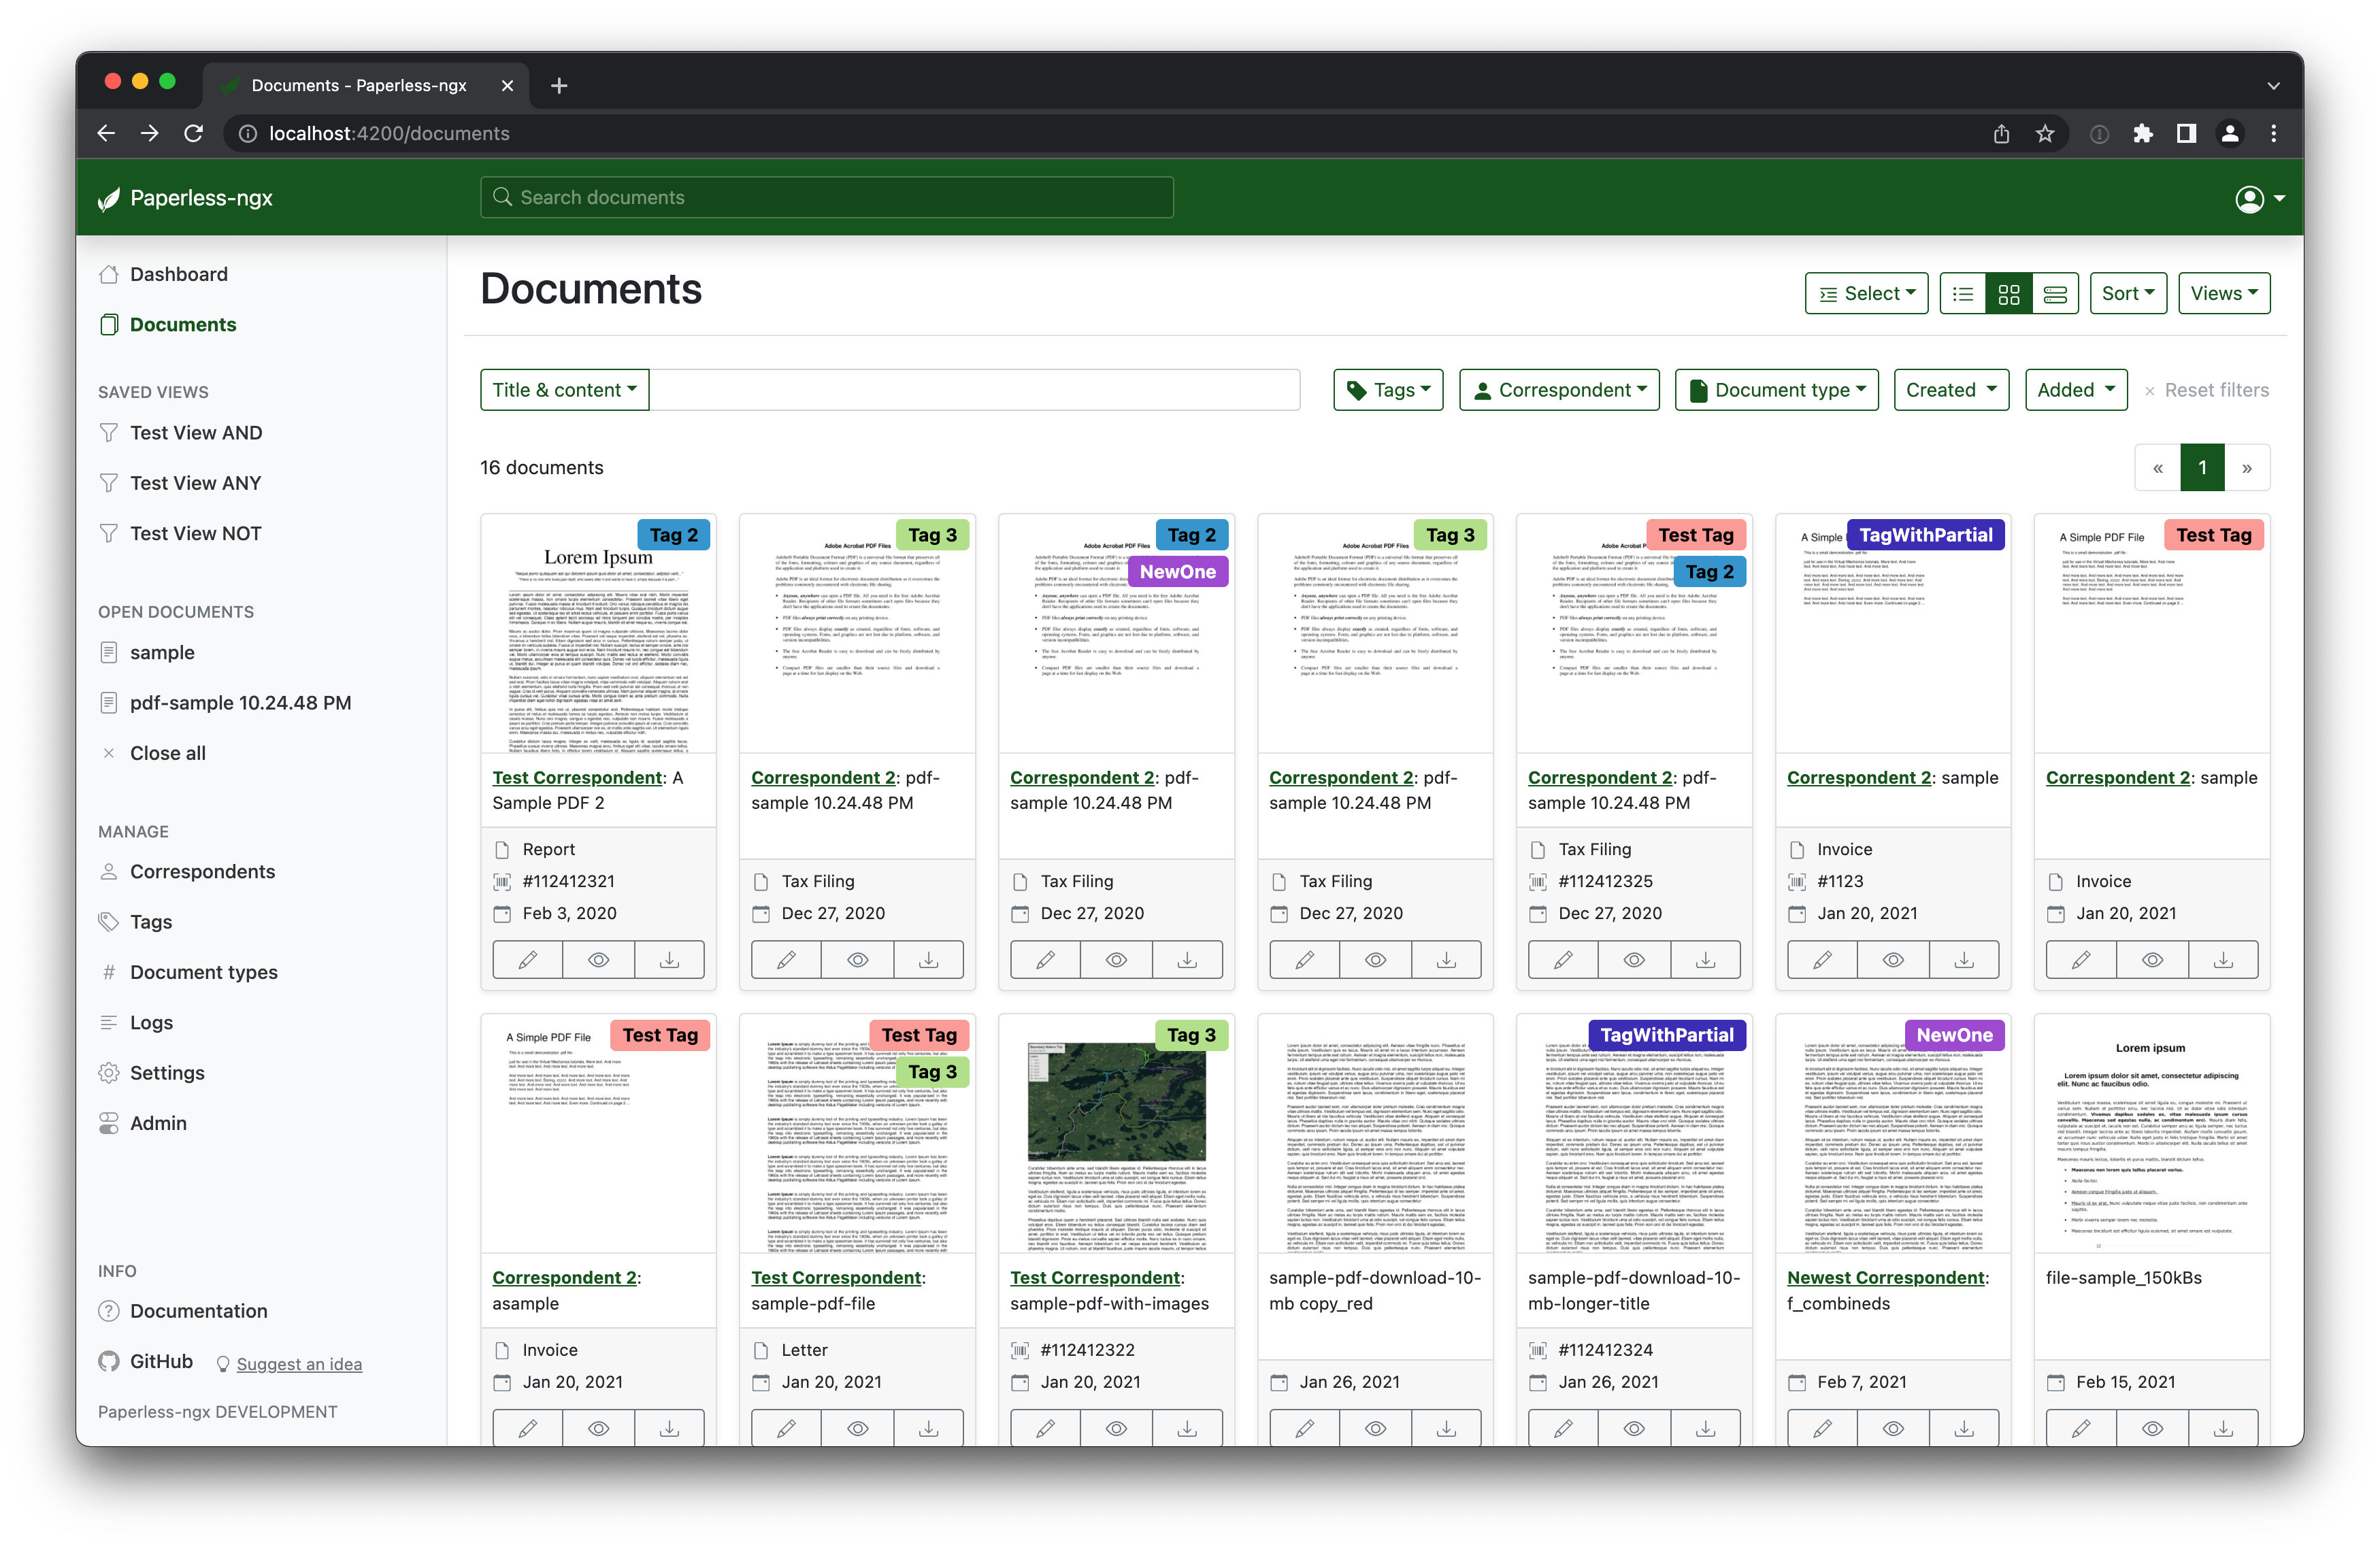Switch to large cards view layout
The width and height of the screenshot is (2380, 1547).
click(x=2055, y=294)
